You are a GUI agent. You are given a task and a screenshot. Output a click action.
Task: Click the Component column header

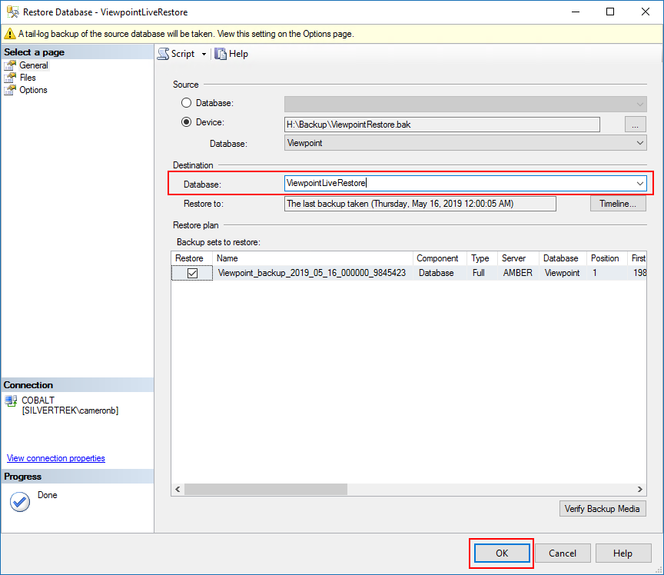click(x=440, y=258)
